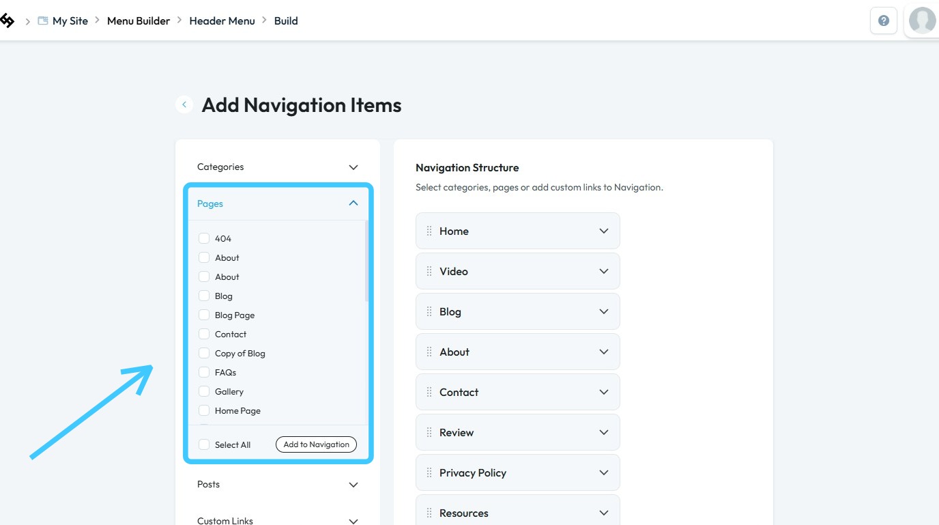Collapse the Pages section

pyautogui.click(x=353, y=203)
